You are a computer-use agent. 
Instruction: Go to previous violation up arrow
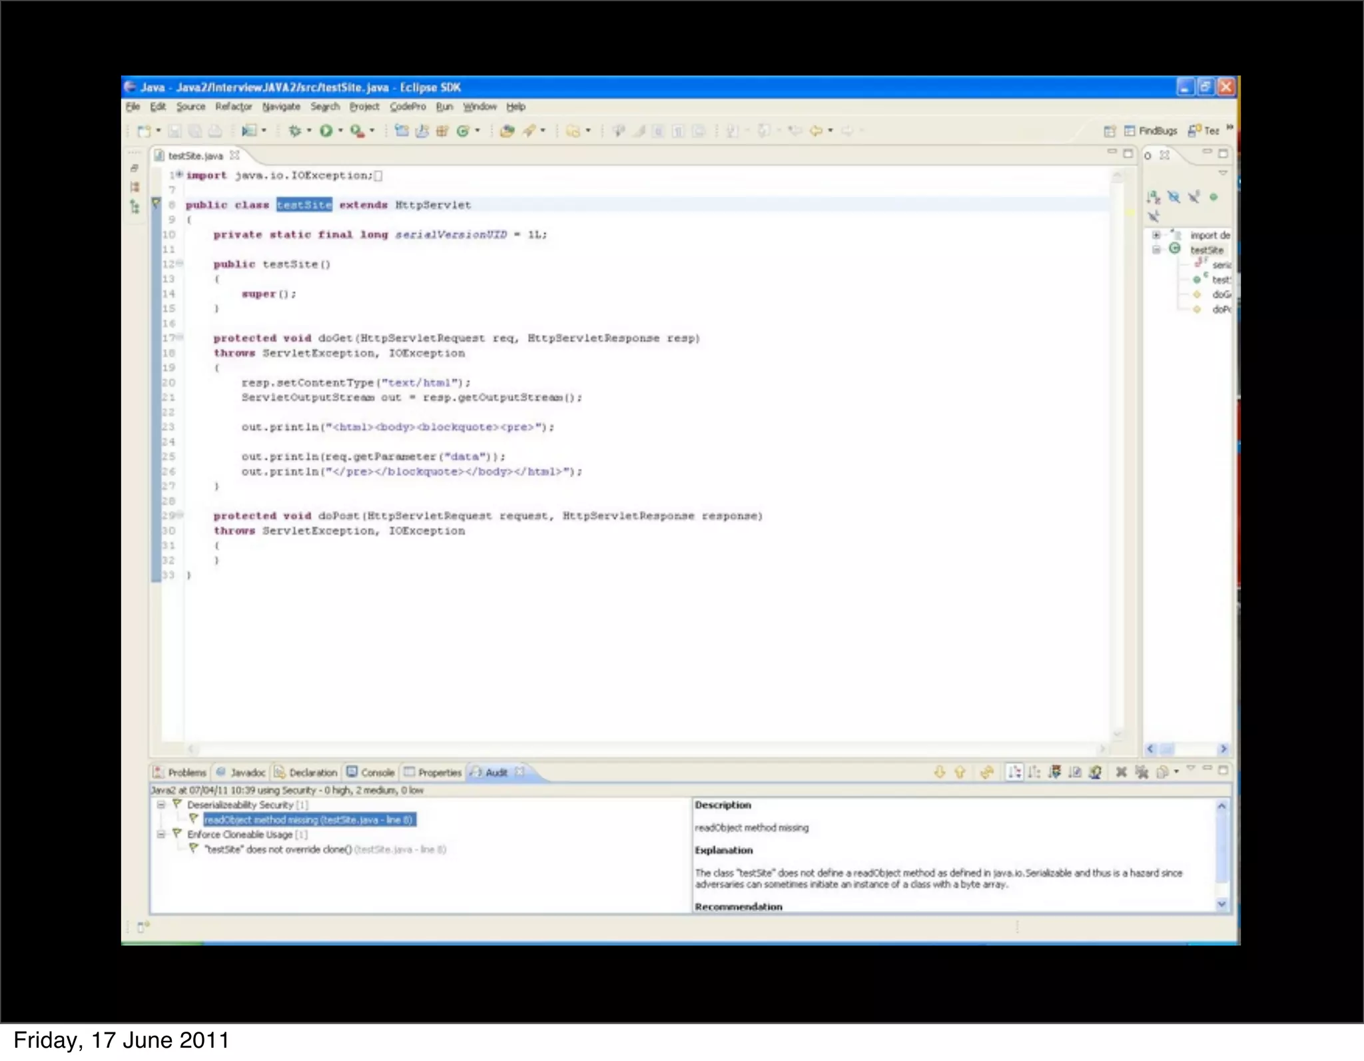[x=960, y=772]
